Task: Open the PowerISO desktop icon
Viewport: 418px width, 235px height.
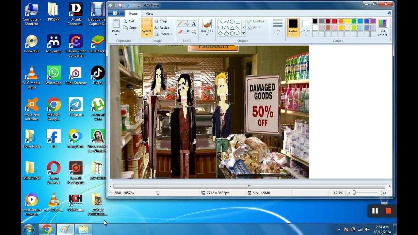Action: pyautogui.click(x=32, y=44)
